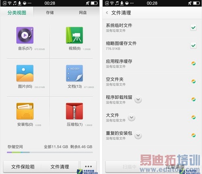The image size is (202, 174).
Task: Tap the 剩余8.46 GB storage text
Action: 81,147
